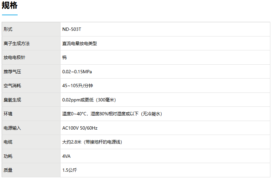Click the 规格 section heading
Image resolution: width=271 pixels, height=179 pixels.
[10, 6]
